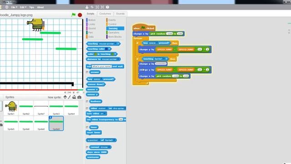291x164 pixels.
Task: Open the language globe menu
Action: pyautogui.click(x=7, y=7)
